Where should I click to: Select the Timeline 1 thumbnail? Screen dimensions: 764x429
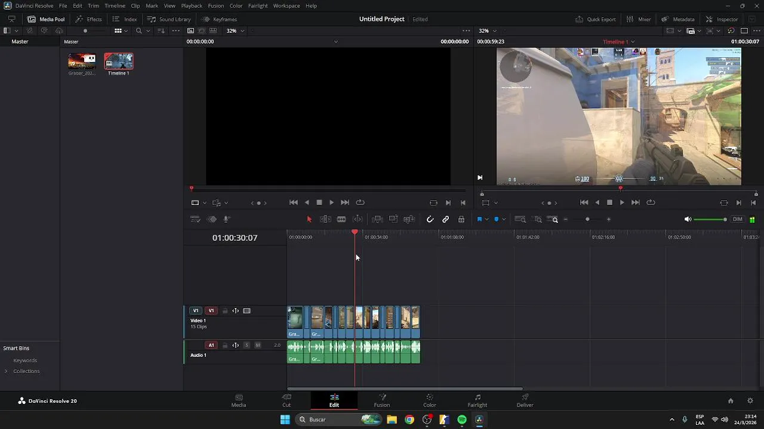tap(119, 61)
